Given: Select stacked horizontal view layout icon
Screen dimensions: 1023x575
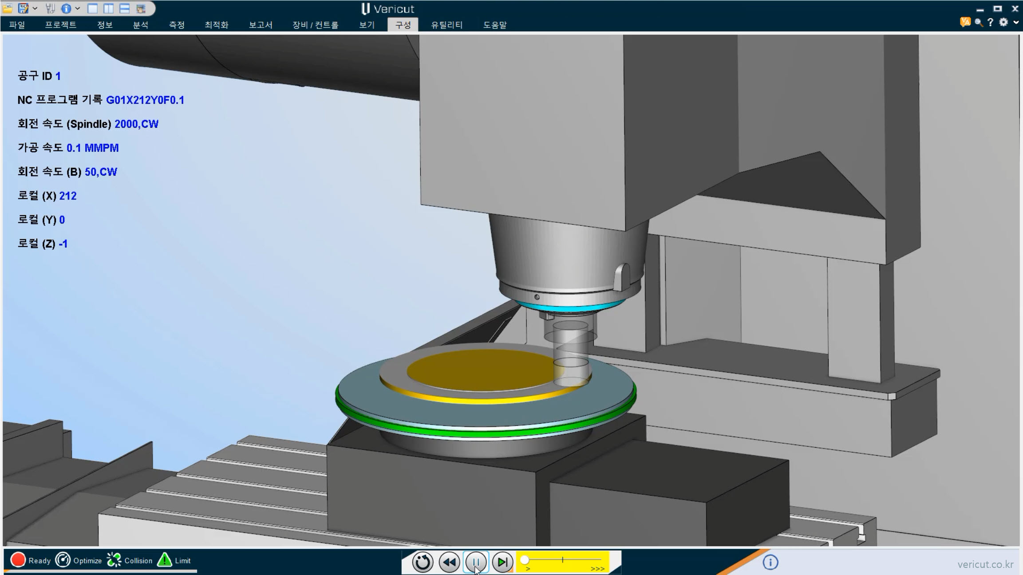Looking at the screenshot, I should 125,8.
